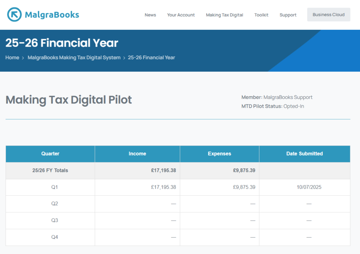360x254 pixels.
Task: Click the MTD Pilot Status: Opted-In text
Action: 272,106
